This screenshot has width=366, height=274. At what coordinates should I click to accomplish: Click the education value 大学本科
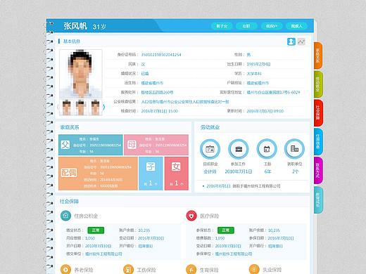[x=254, y=74]
